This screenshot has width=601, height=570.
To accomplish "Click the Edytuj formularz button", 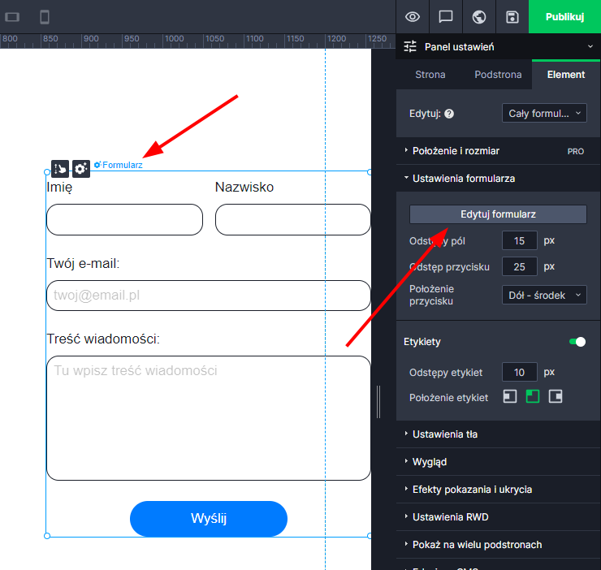I will click(x=498, y=214).
